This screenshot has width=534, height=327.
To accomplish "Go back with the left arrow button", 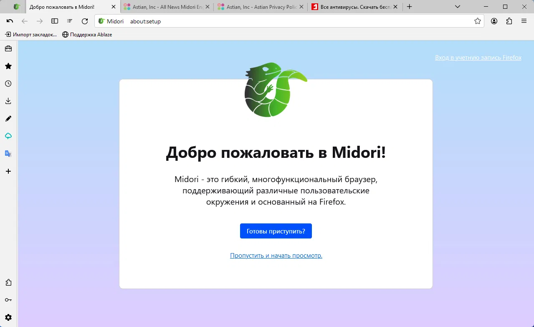I will 25,21.
